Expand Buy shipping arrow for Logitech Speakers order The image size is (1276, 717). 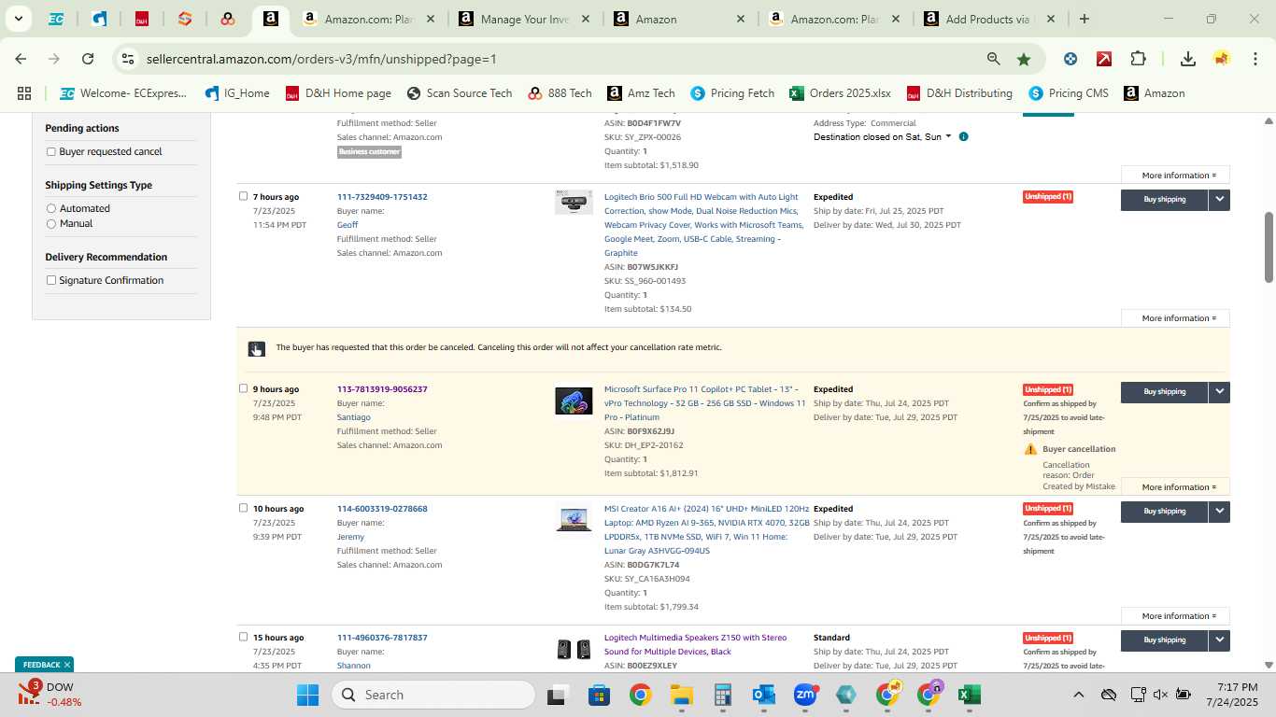coord(1219,640)
